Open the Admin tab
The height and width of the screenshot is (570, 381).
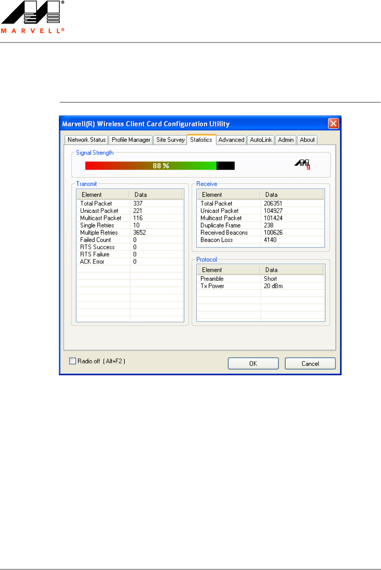pyautogui.click(x=286, y=140)
